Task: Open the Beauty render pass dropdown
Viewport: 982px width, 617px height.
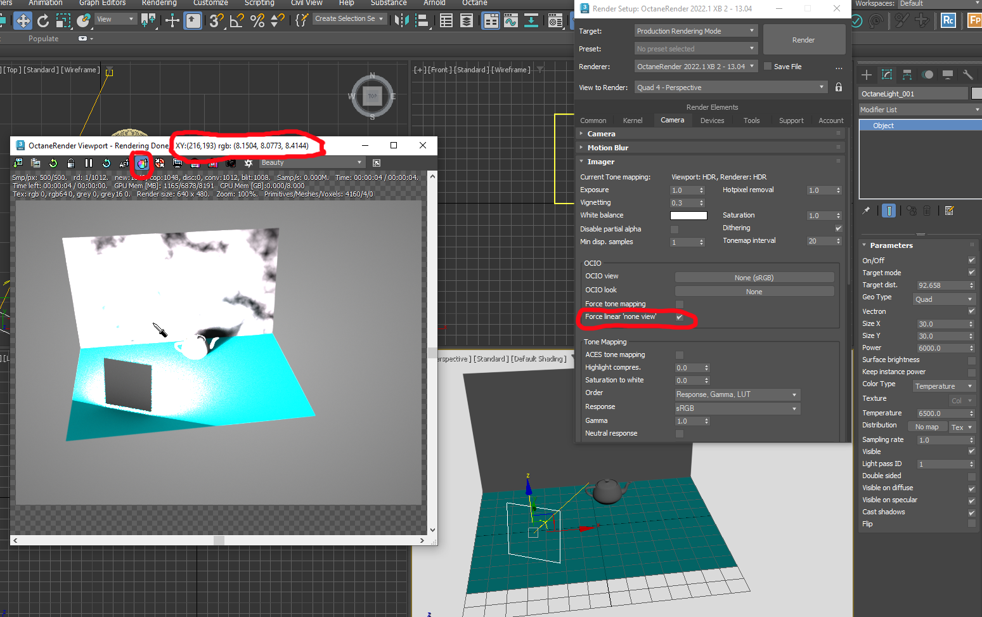Action: (x=311, y=163)
